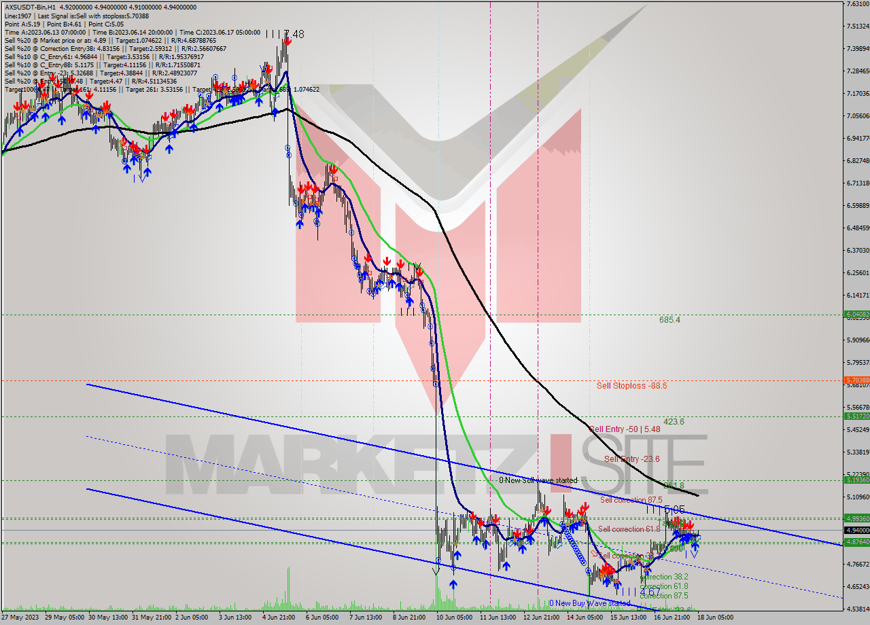Click the green 4.87640 price tag
Viewport: 870px width, 625px height.
click(x=856, y=542)
